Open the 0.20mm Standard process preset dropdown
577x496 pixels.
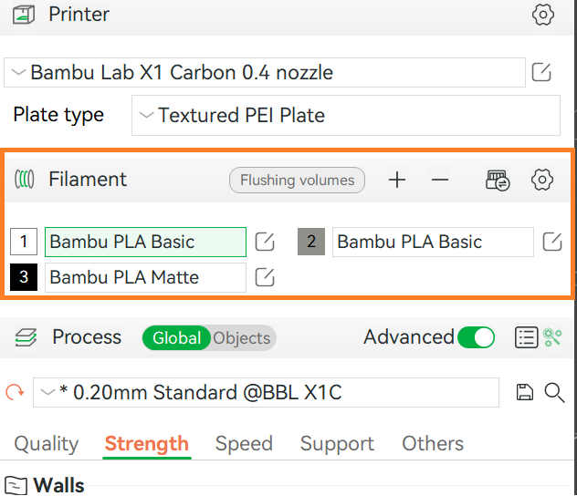click(x=266, y=392)
